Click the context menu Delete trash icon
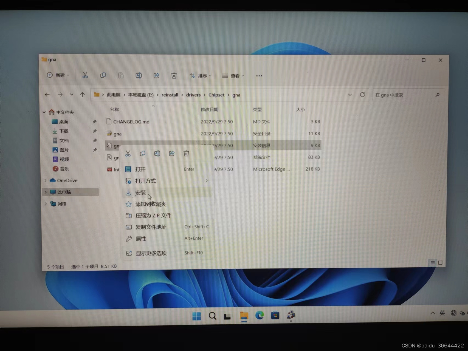 click(x=186, y=154)
